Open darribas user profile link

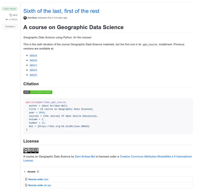point(32,18)
